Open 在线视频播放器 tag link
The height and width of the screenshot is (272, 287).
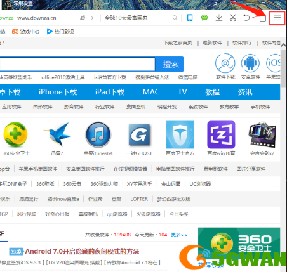tap(130, 169)
